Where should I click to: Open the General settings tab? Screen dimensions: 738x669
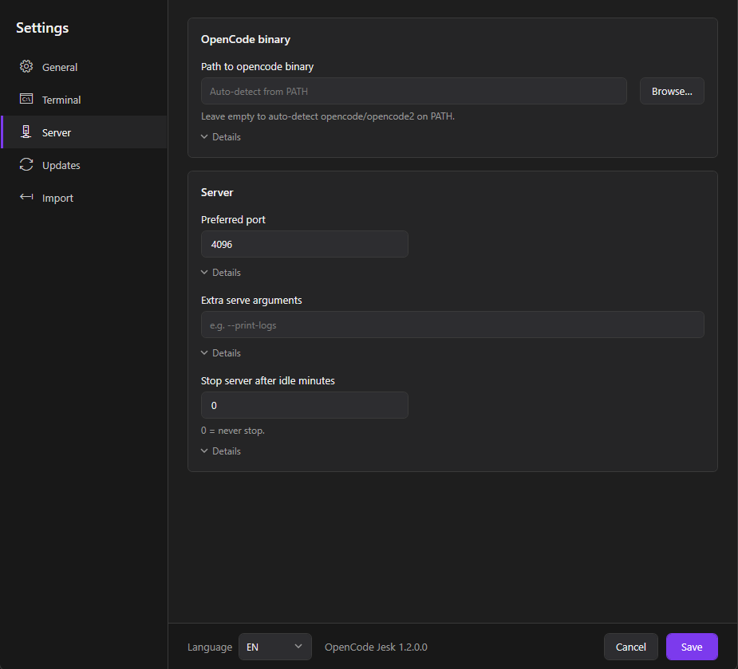point(84,67)
